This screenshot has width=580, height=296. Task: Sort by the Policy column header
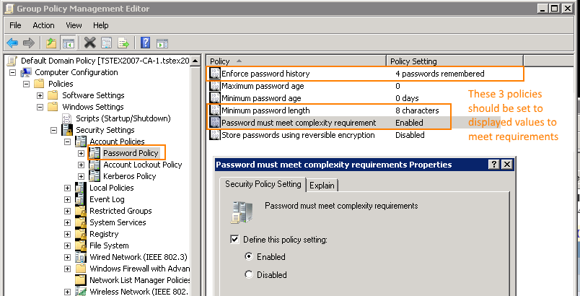coord(296,61)
